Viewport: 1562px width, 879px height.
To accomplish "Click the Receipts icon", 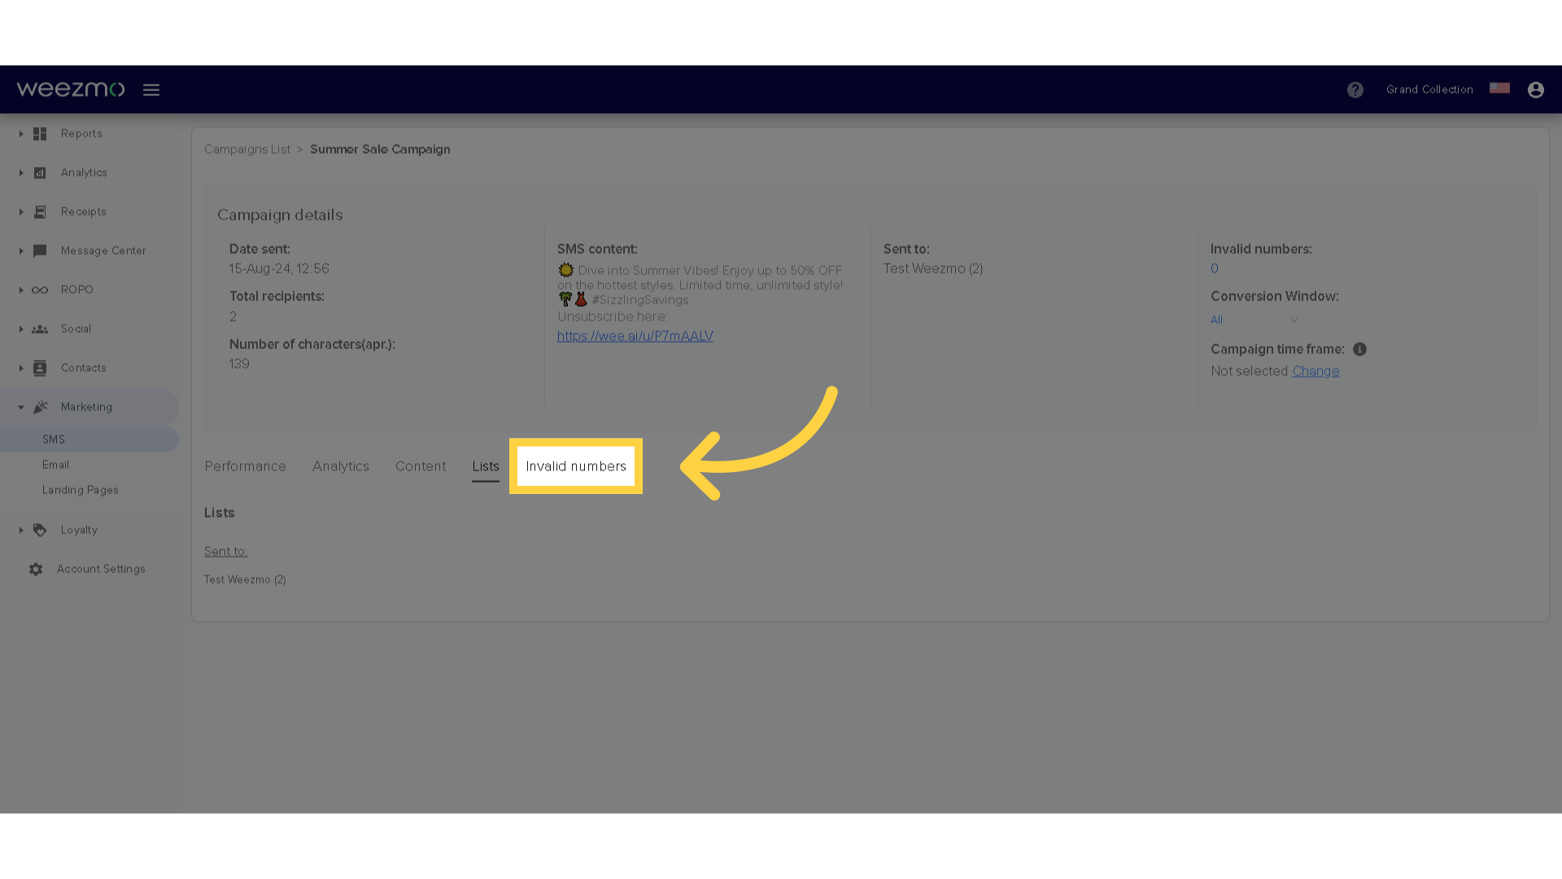I will click(40, 212).
